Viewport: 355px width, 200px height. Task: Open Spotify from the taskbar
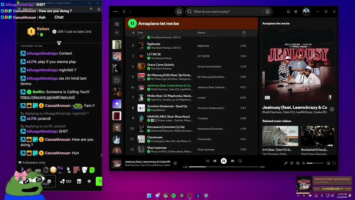coord(174,196)
